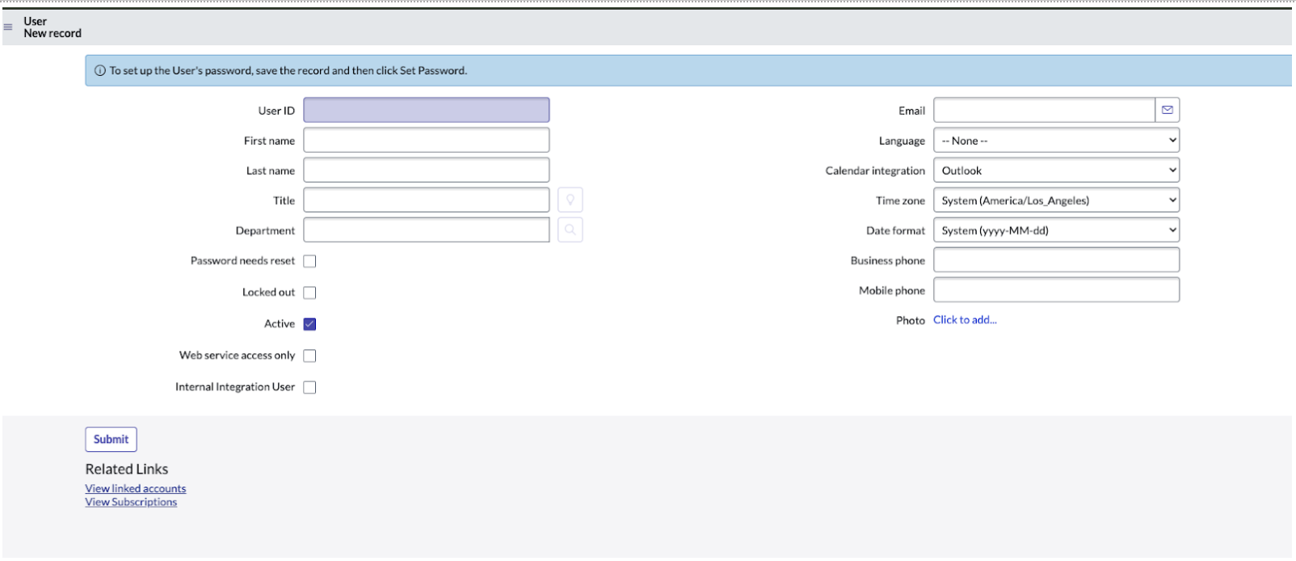Click the Department lookup magnifier icon
The image size is (1296, 561).
pos(570,230)
